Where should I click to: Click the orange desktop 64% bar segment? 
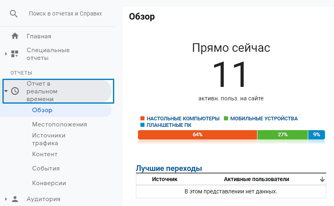point(197,135)
